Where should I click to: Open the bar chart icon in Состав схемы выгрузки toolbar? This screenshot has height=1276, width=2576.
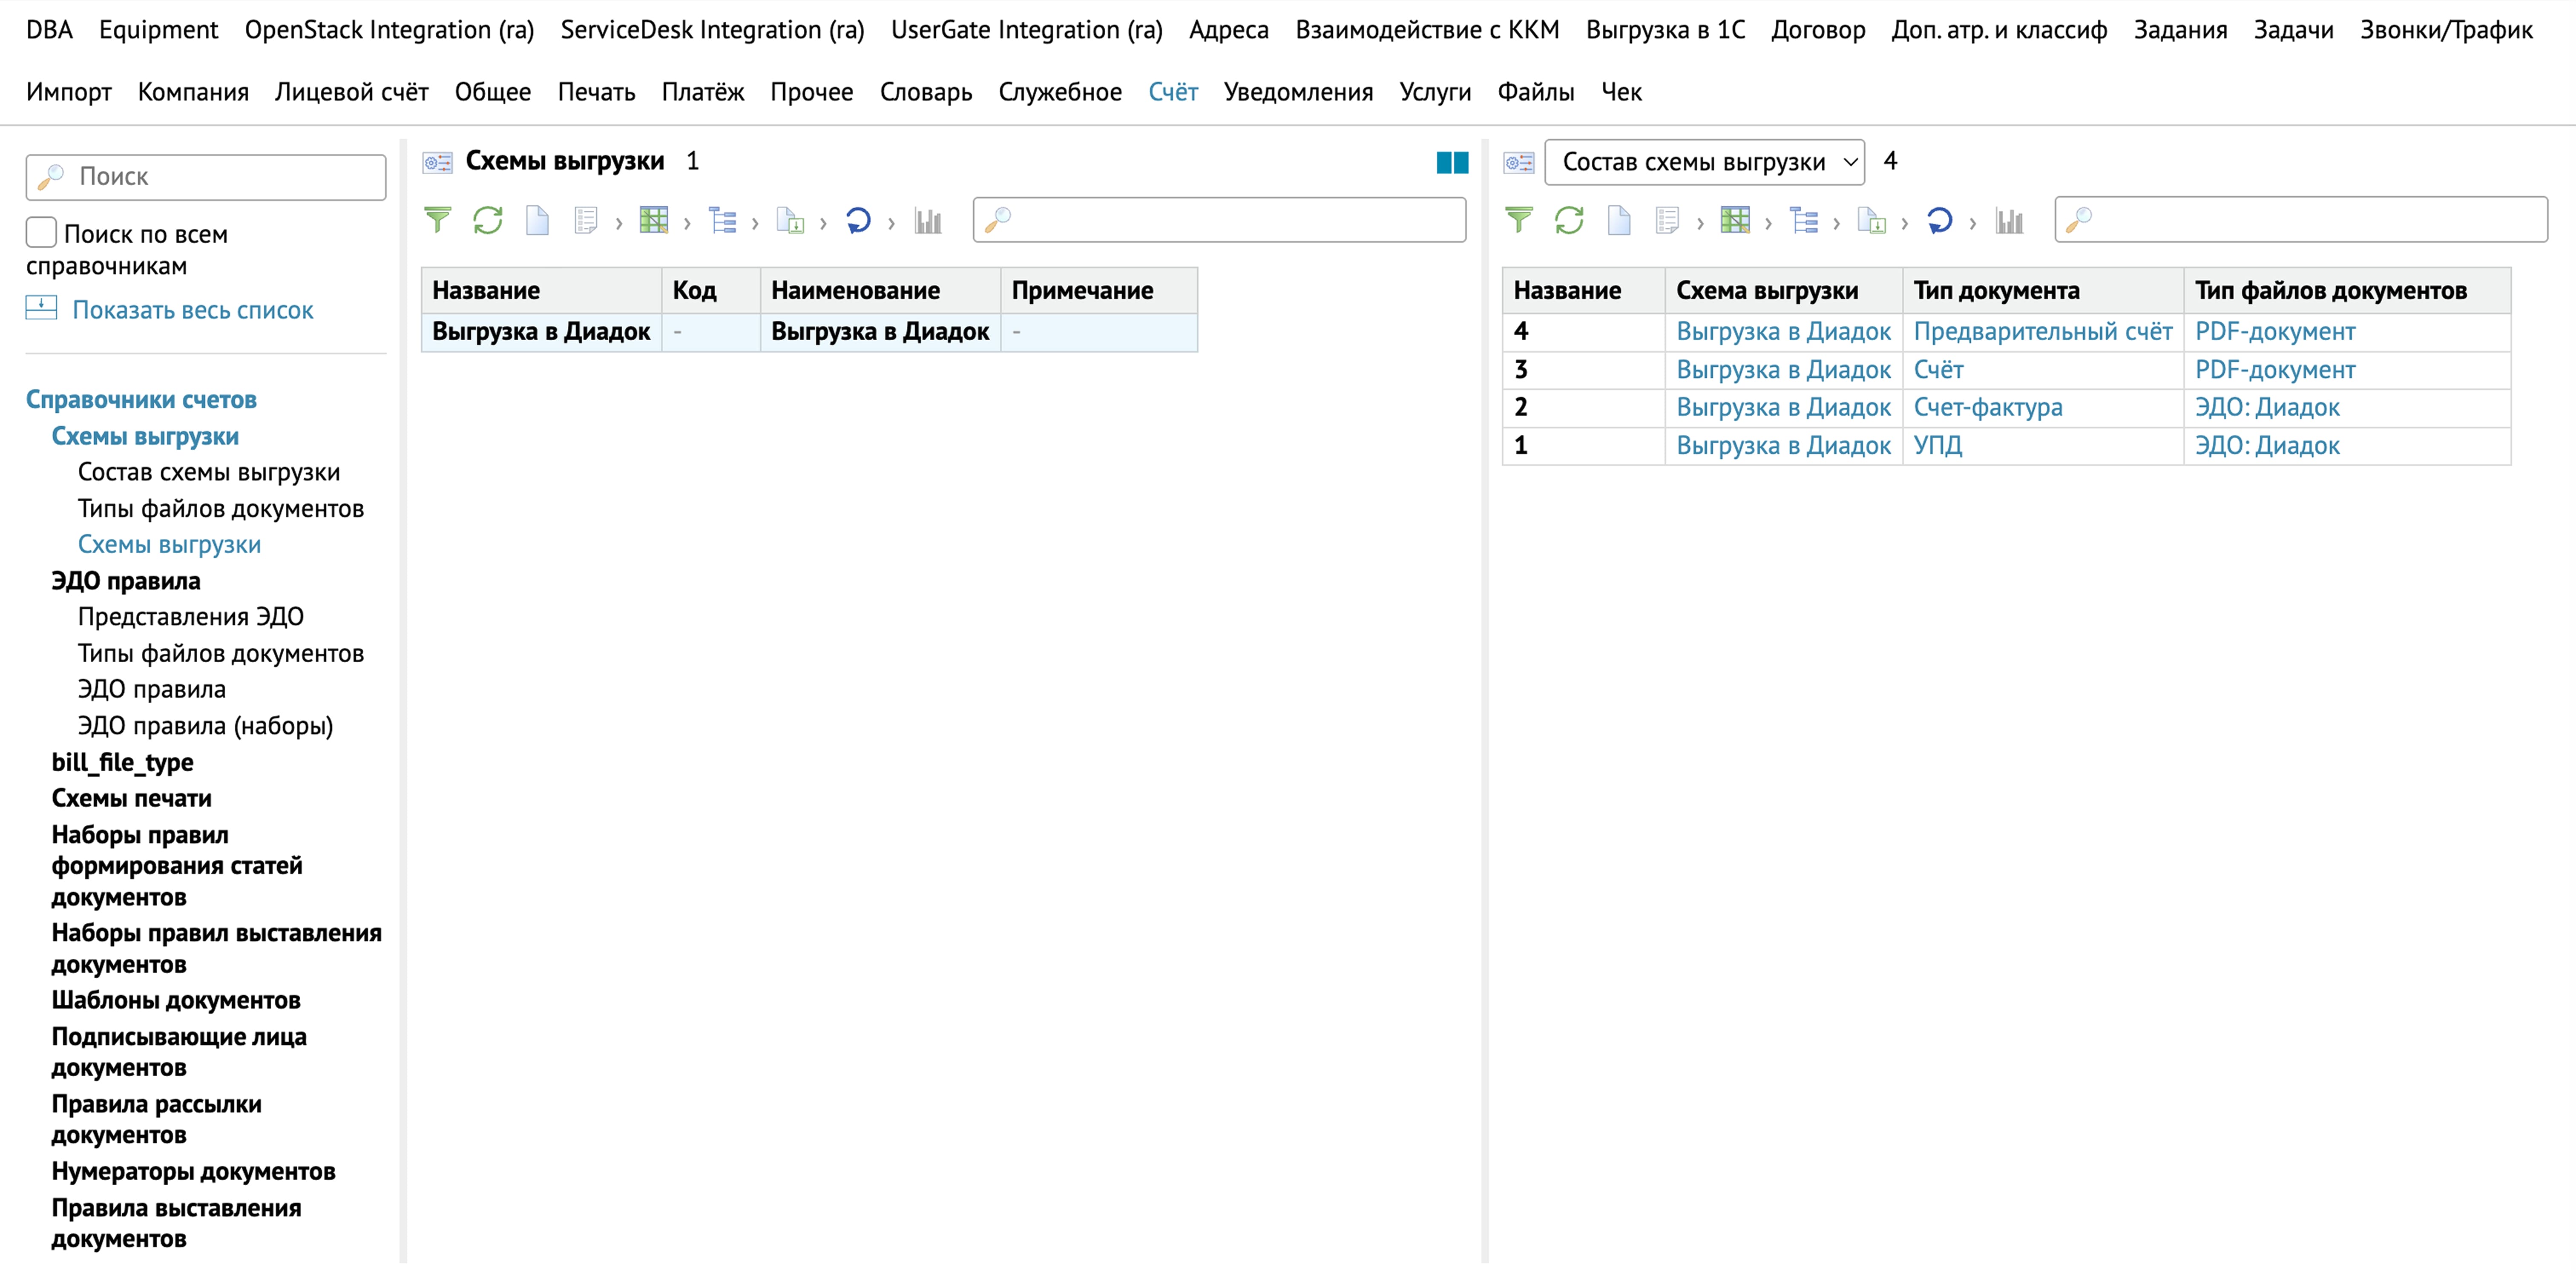tap(2009, 220)
